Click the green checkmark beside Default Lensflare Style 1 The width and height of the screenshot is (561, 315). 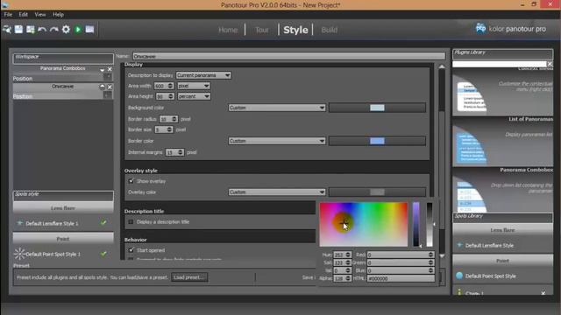click(103, 223)
